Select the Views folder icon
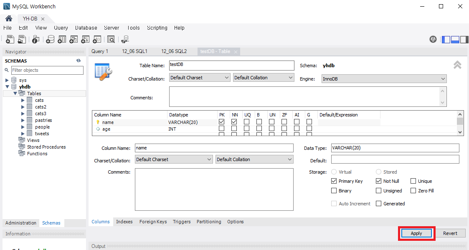This screenshot has width=469, height=250. [x=22, y=140]
